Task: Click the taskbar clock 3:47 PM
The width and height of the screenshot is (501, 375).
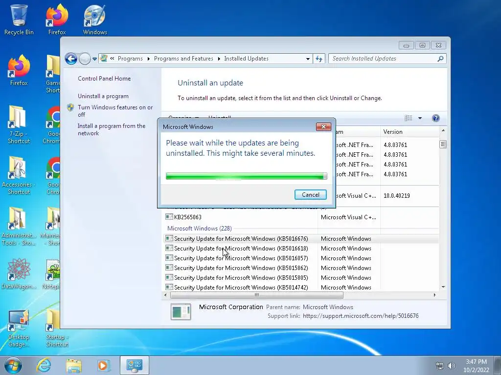Action: [x=476, y=365]
